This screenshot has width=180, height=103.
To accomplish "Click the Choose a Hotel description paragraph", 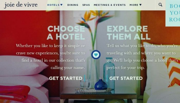I will pos(50,57).
